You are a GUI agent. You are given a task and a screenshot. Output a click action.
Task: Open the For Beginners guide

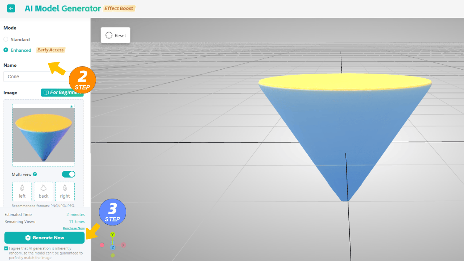coord(62,92)
